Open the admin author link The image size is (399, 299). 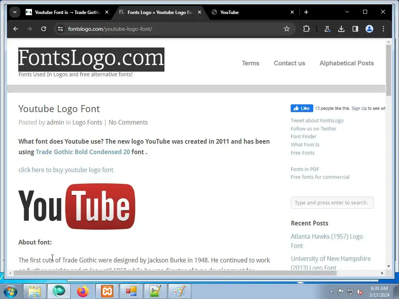(55, 123)
